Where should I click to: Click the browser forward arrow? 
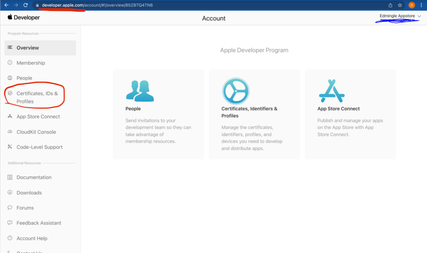(16, 5)
